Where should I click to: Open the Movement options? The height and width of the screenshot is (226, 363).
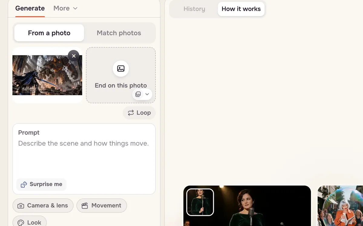(x=102, y=206)
